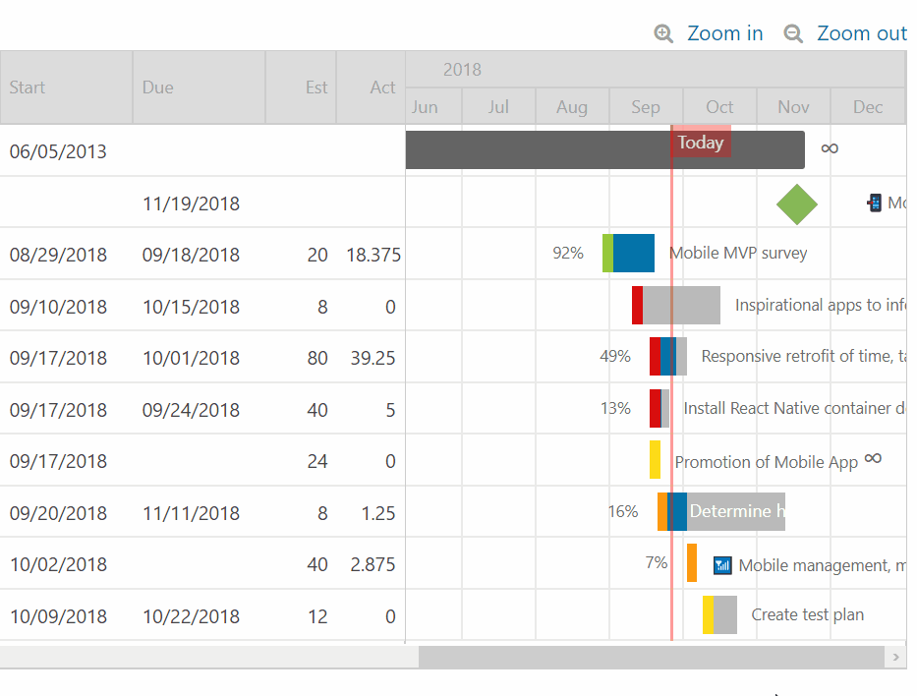Image resolution: width=917 pixels, height=696 pixels.
Task: Select the green diamond milestone marker
Action: 796,204
